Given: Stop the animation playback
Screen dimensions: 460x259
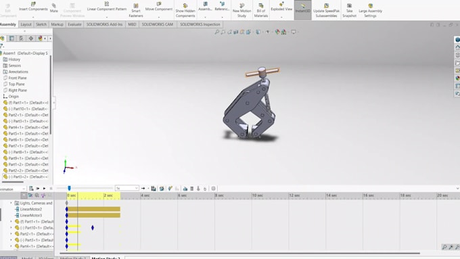Looking at the screenshot, I should pyautogui.click(x=51, y=189).
